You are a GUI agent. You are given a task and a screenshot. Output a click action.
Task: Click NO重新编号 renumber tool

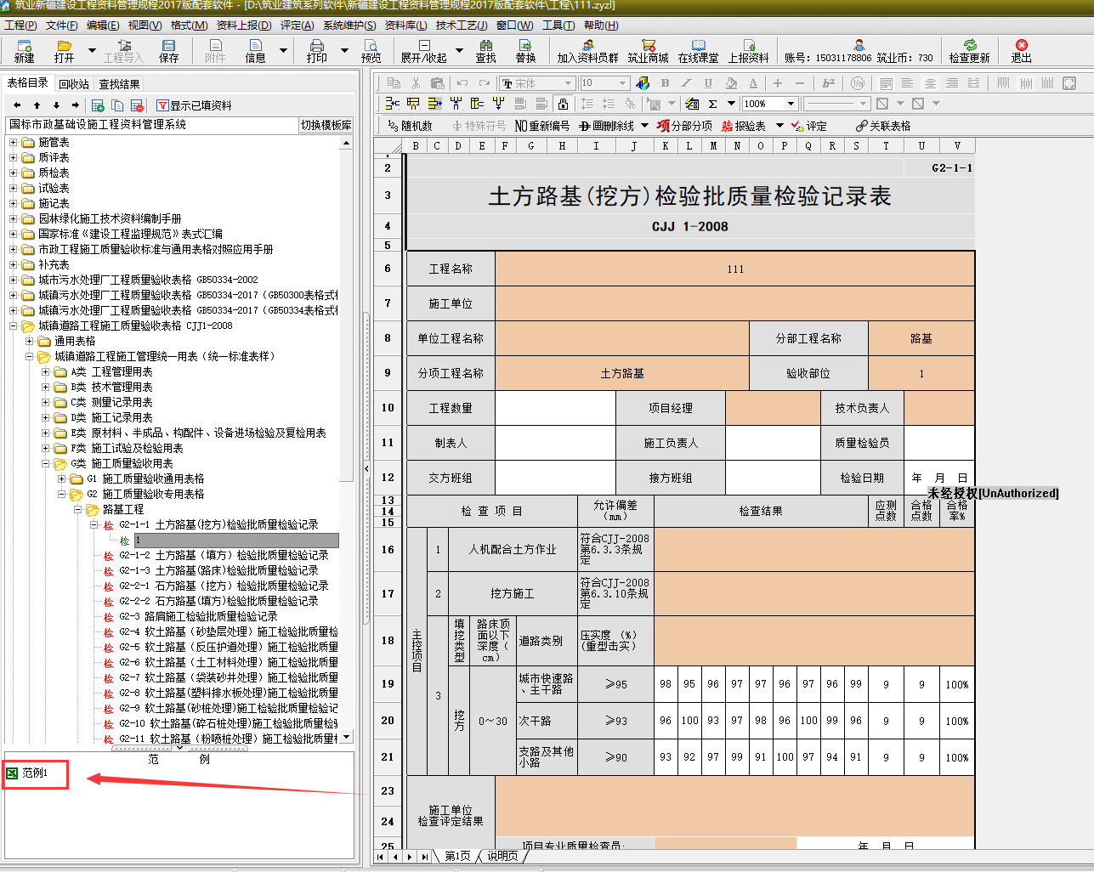click(x=542, y=126)
